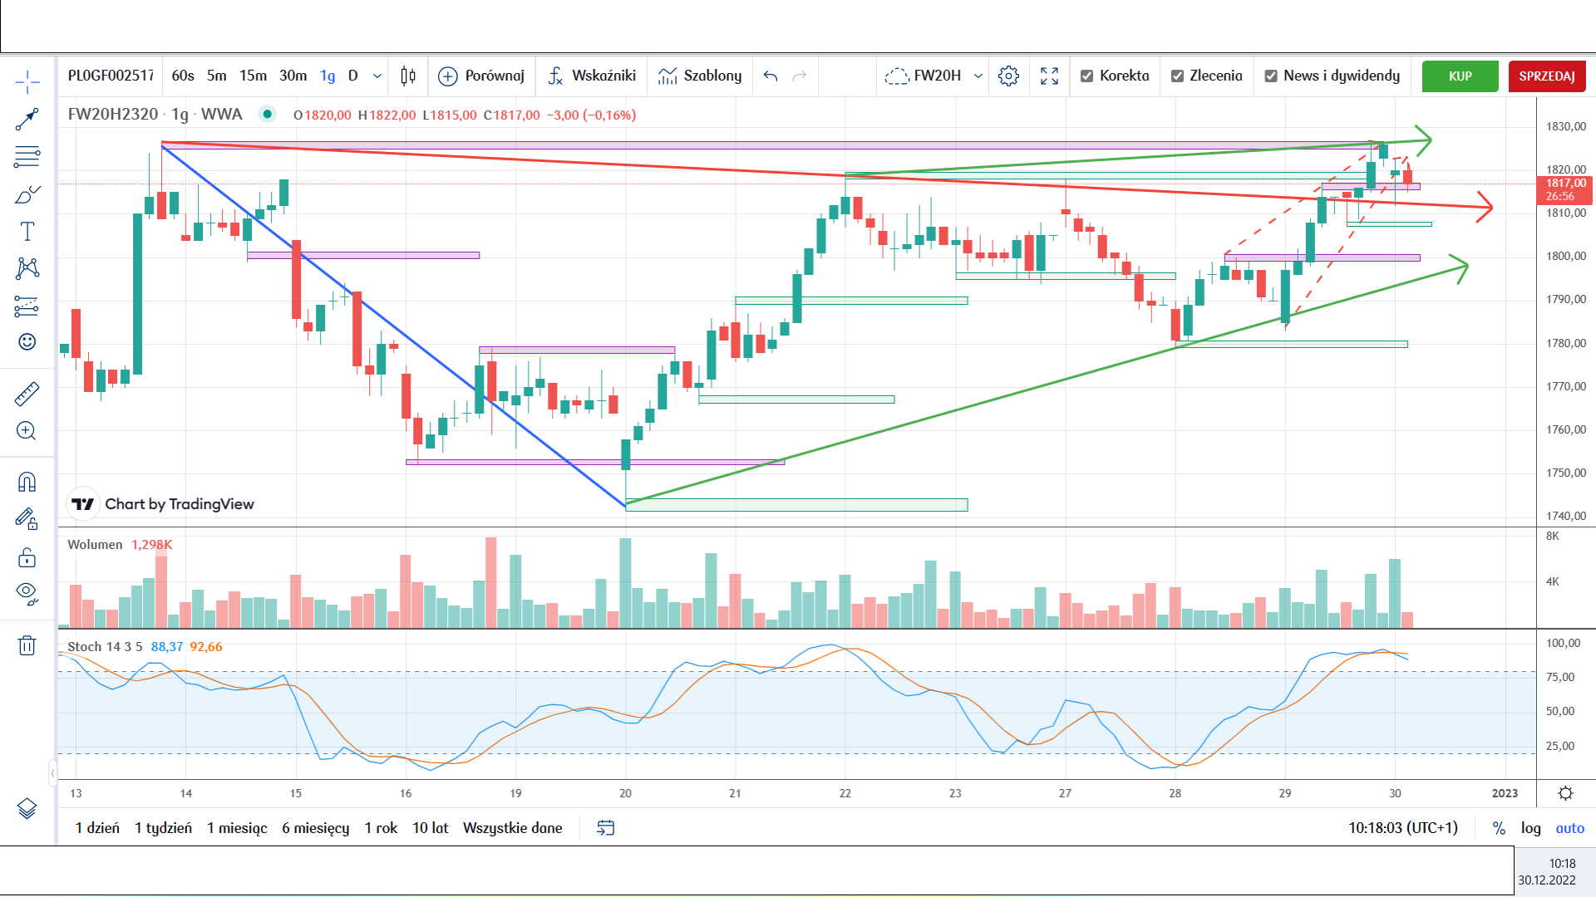Toggle hide all drawings eye icon

(x=27, y=593)
